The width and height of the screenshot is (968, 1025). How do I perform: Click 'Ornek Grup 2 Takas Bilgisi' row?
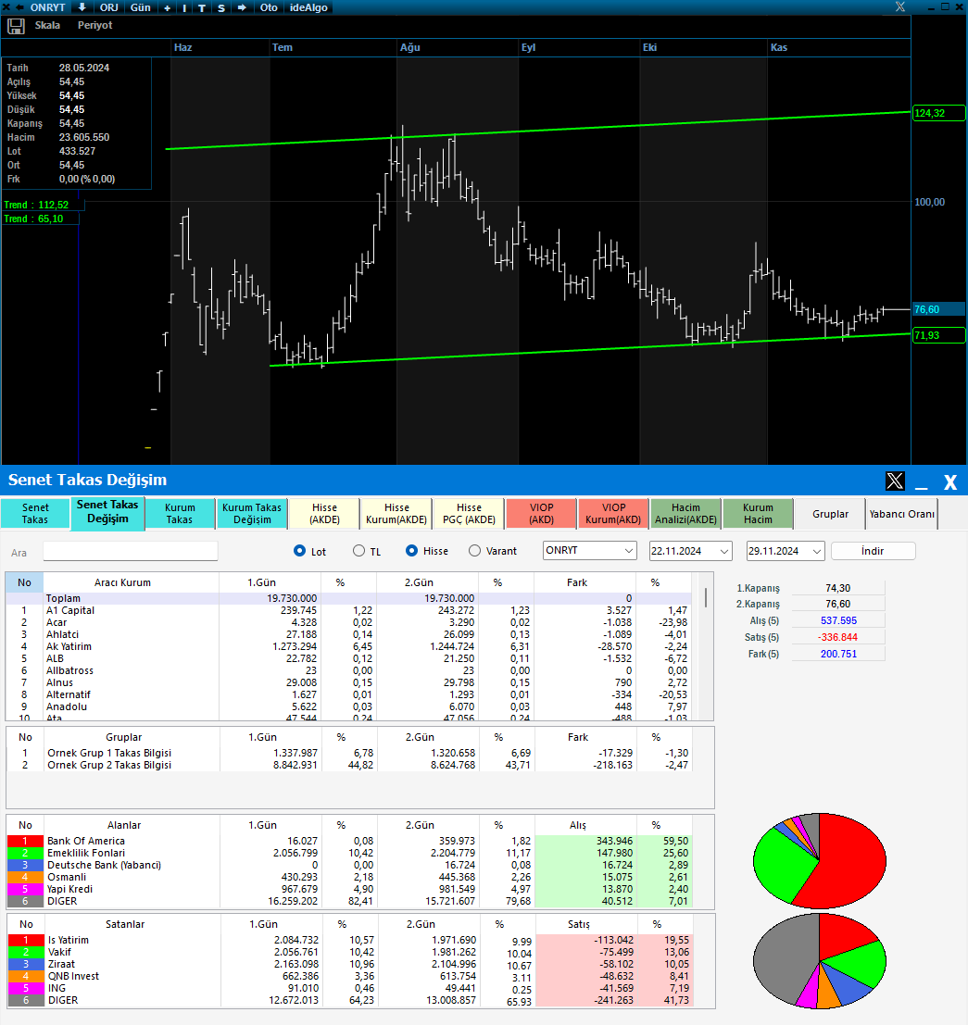(349, 765)
